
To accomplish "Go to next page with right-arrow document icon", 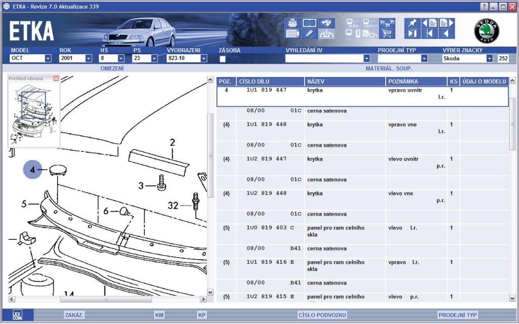I will (x=447, y=23).
